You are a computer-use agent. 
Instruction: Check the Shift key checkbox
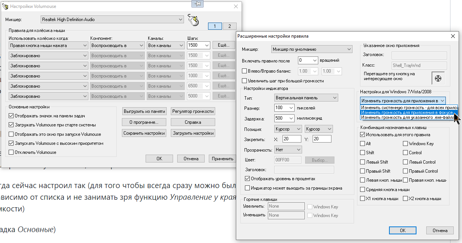(x=363, y=153)
